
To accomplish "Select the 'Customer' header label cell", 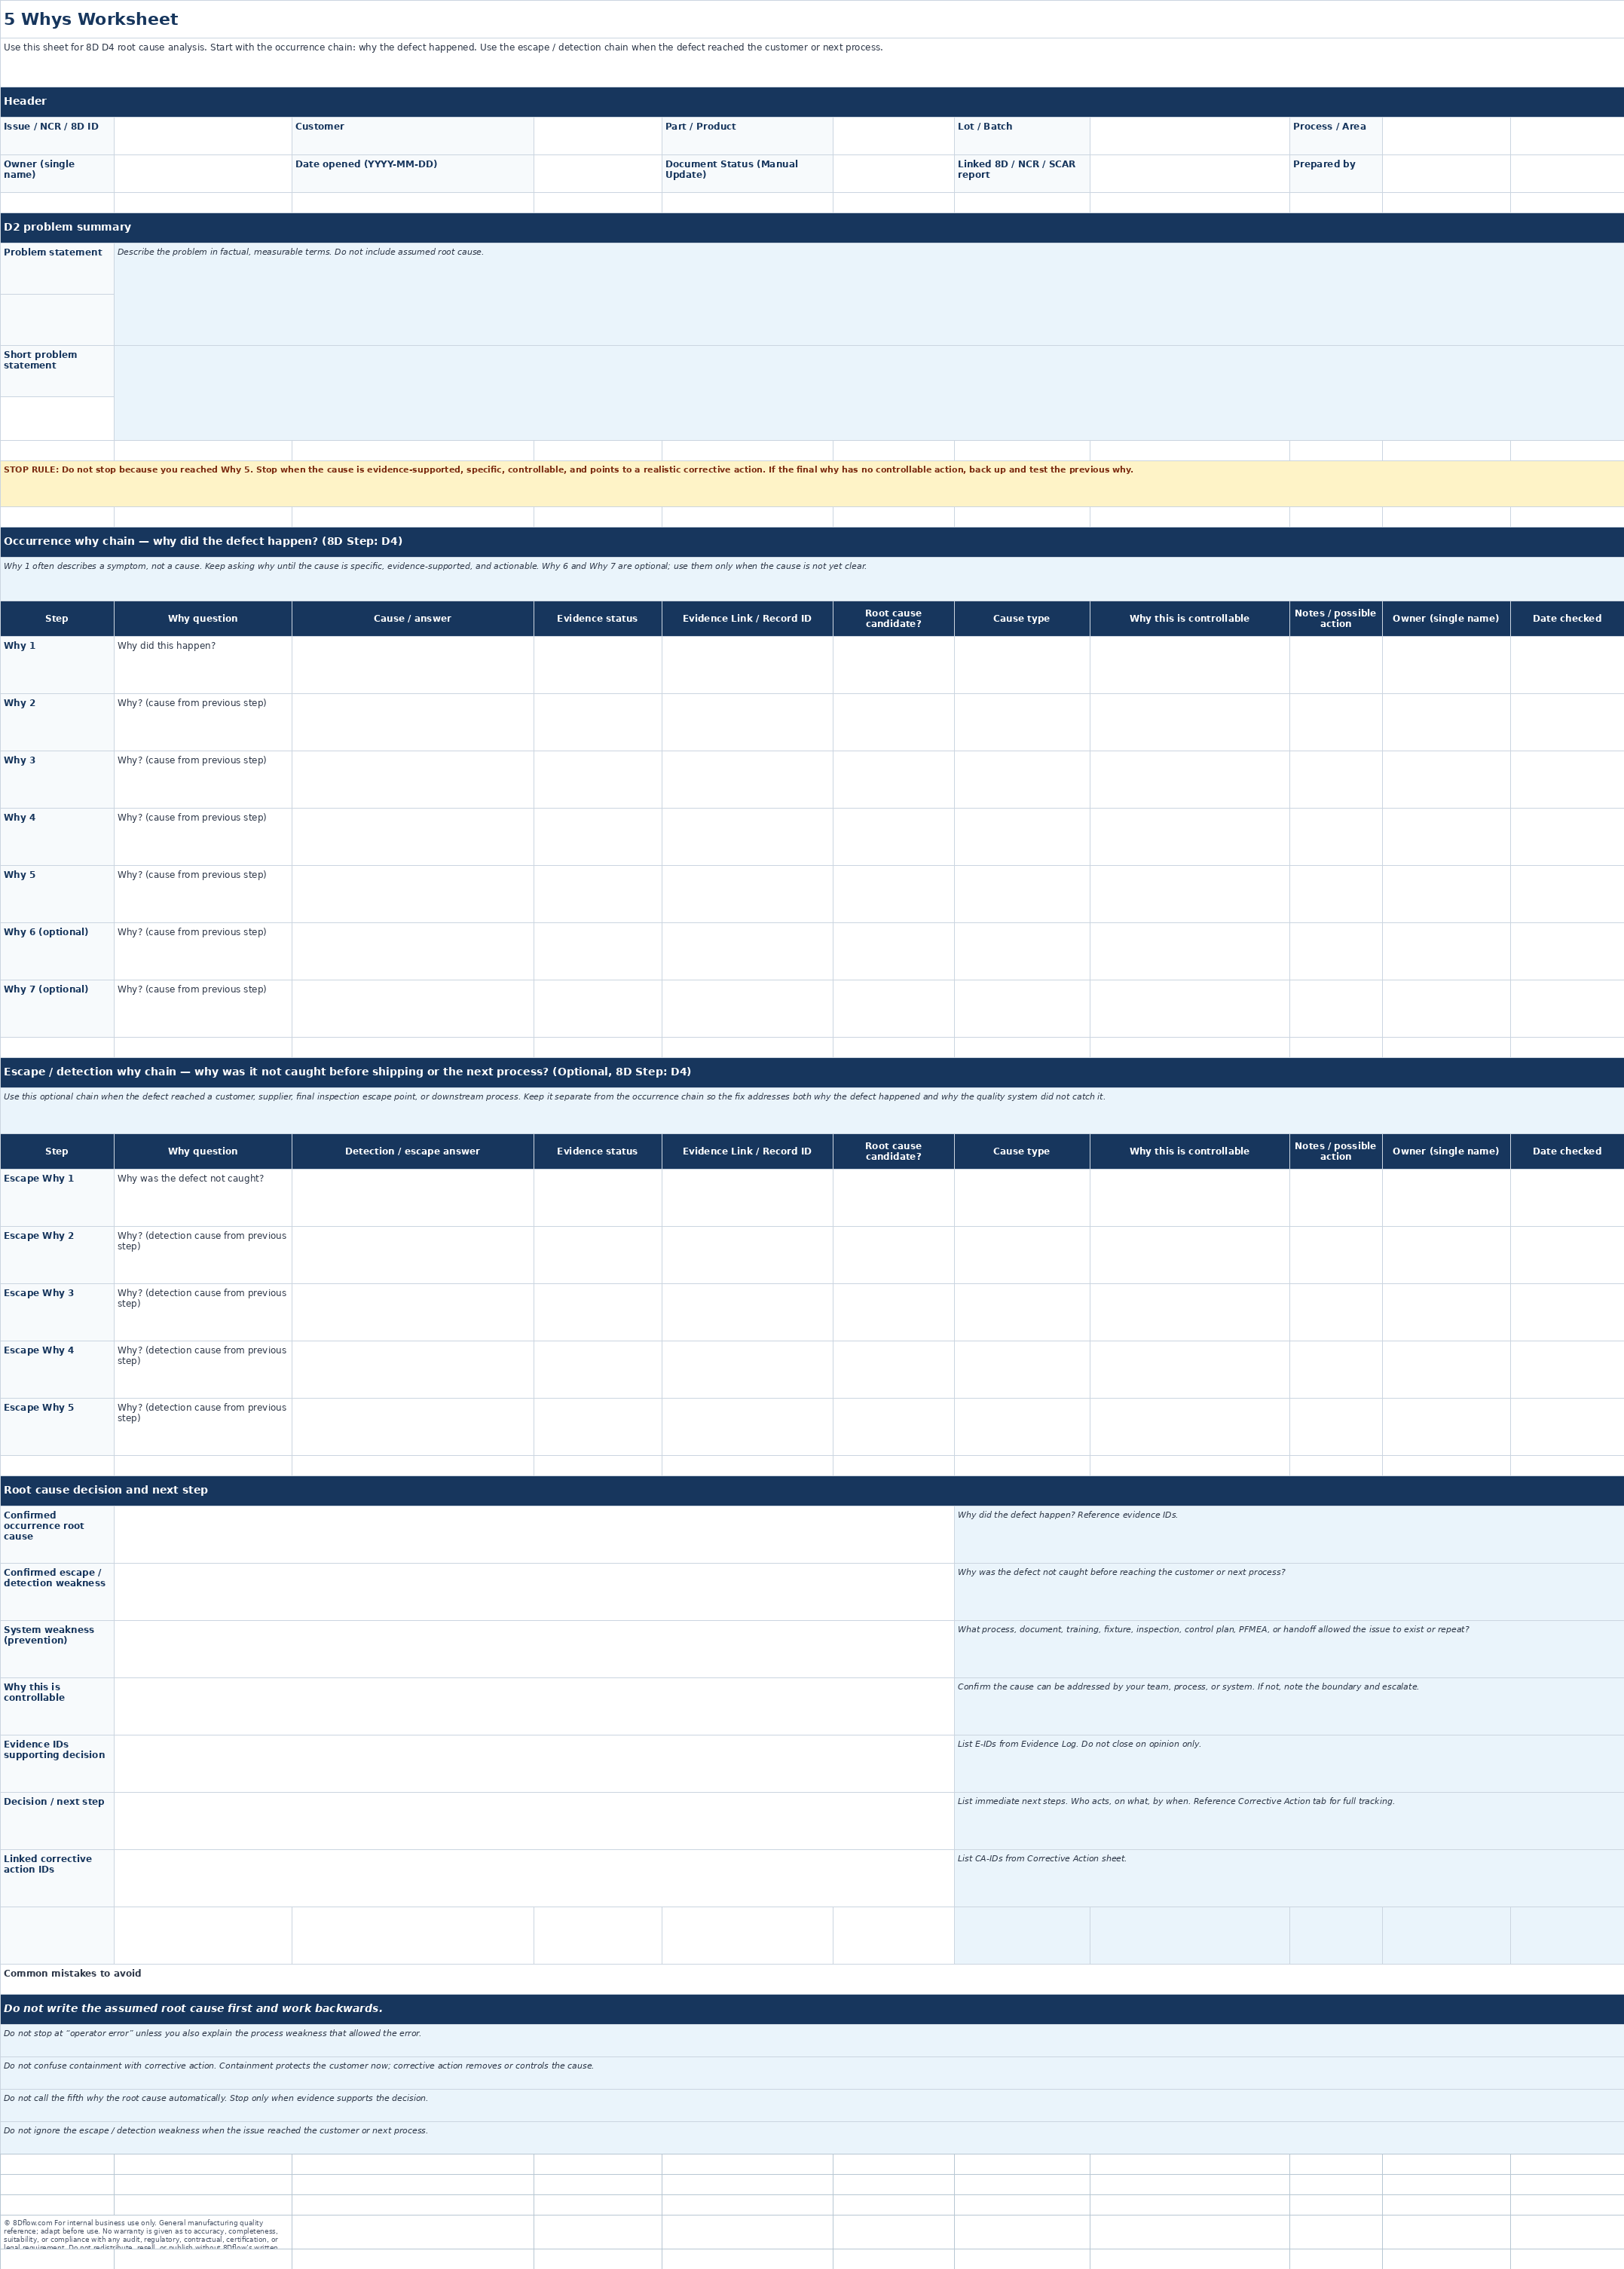I will pyautogui.click(x=412, y=136).
